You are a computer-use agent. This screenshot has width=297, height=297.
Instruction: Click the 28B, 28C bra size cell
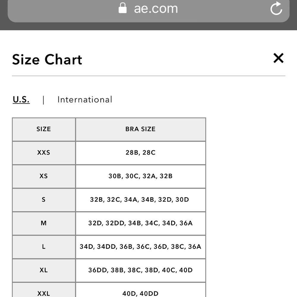pos(140,153)
